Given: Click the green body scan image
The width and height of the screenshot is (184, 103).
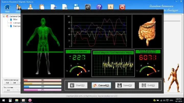Looking at the screenshot, I should [43, 46].
